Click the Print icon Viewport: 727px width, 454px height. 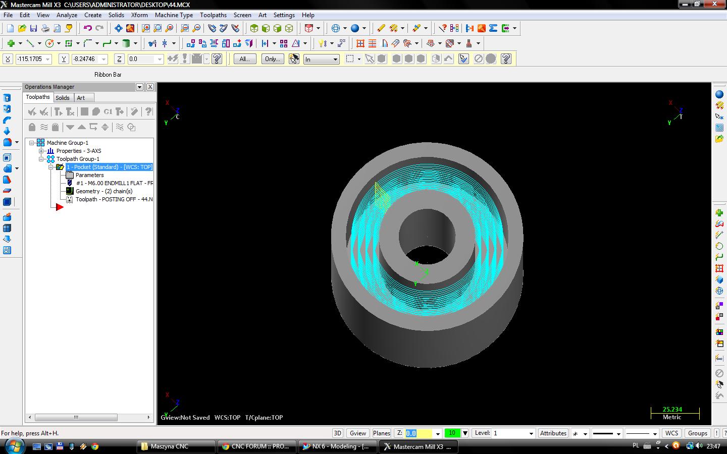(45, 28)
